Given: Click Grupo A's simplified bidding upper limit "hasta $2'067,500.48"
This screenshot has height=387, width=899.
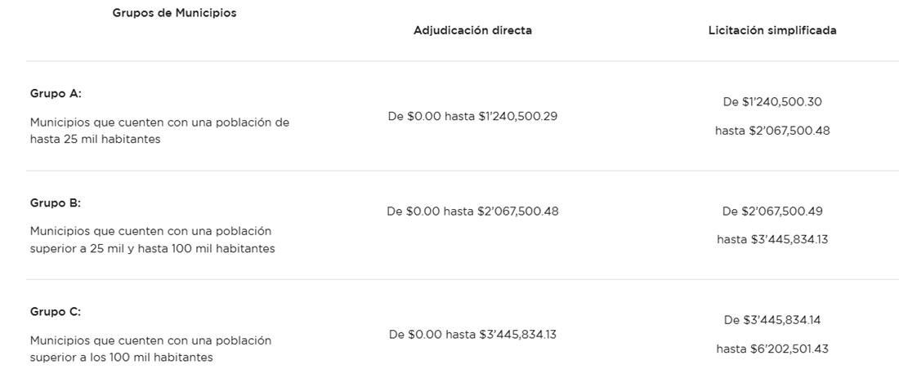Looking at the screenshot, I should [x=772, y=130].
